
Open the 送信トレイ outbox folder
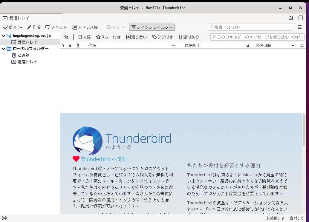[27, 62]
